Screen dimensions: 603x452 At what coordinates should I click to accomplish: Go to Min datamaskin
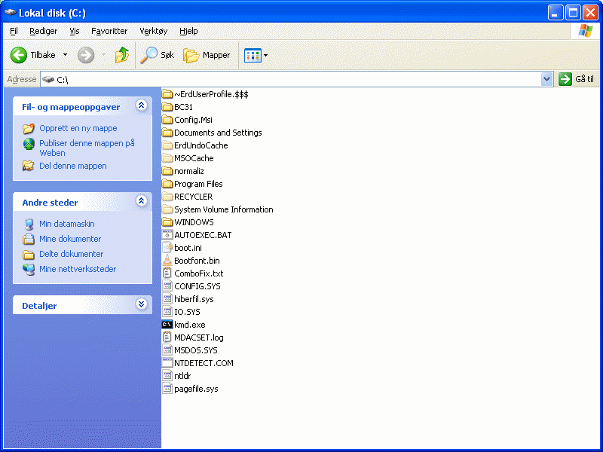pyautogui.click(x=67, y=224)
